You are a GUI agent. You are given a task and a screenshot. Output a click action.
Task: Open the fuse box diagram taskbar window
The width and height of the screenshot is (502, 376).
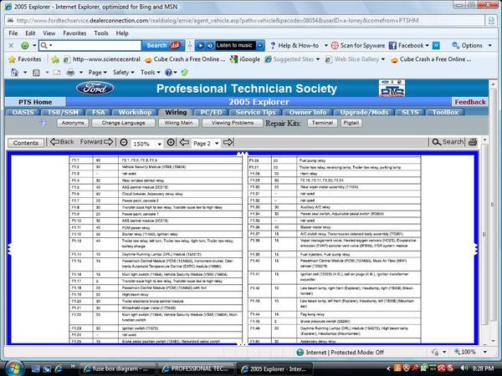coord(117,368)
